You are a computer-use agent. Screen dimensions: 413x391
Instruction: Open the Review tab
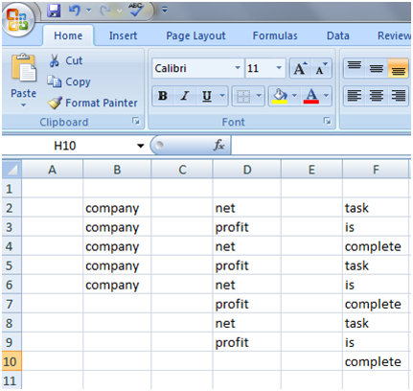[394, 35]
